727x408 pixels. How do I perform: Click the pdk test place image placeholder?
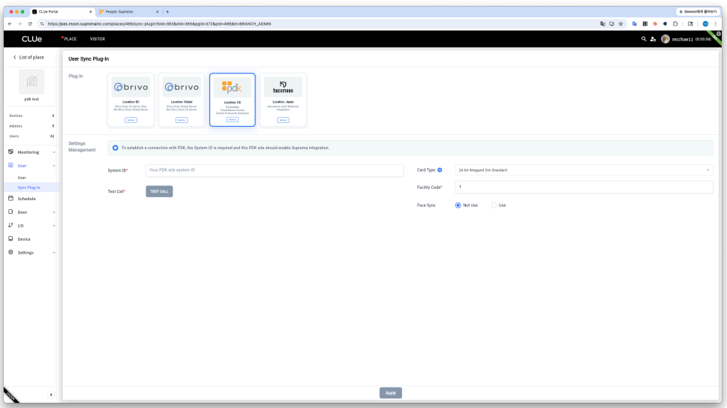(32, 82)
